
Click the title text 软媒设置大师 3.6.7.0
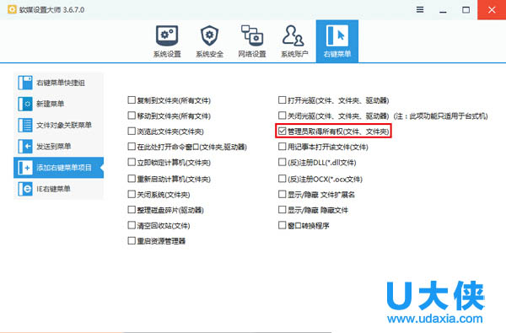pyautogui.click(x=52, y=9)
